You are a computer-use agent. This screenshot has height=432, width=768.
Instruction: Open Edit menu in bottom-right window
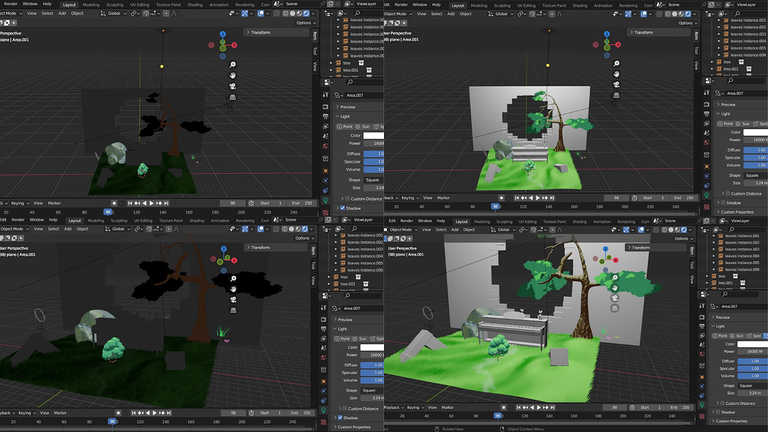click(x=392, y=221)
